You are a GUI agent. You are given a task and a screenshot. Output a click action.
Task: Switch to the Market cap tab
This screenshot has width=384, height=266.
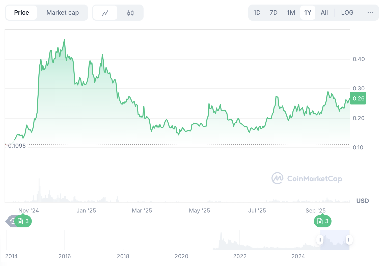point(63,13)
